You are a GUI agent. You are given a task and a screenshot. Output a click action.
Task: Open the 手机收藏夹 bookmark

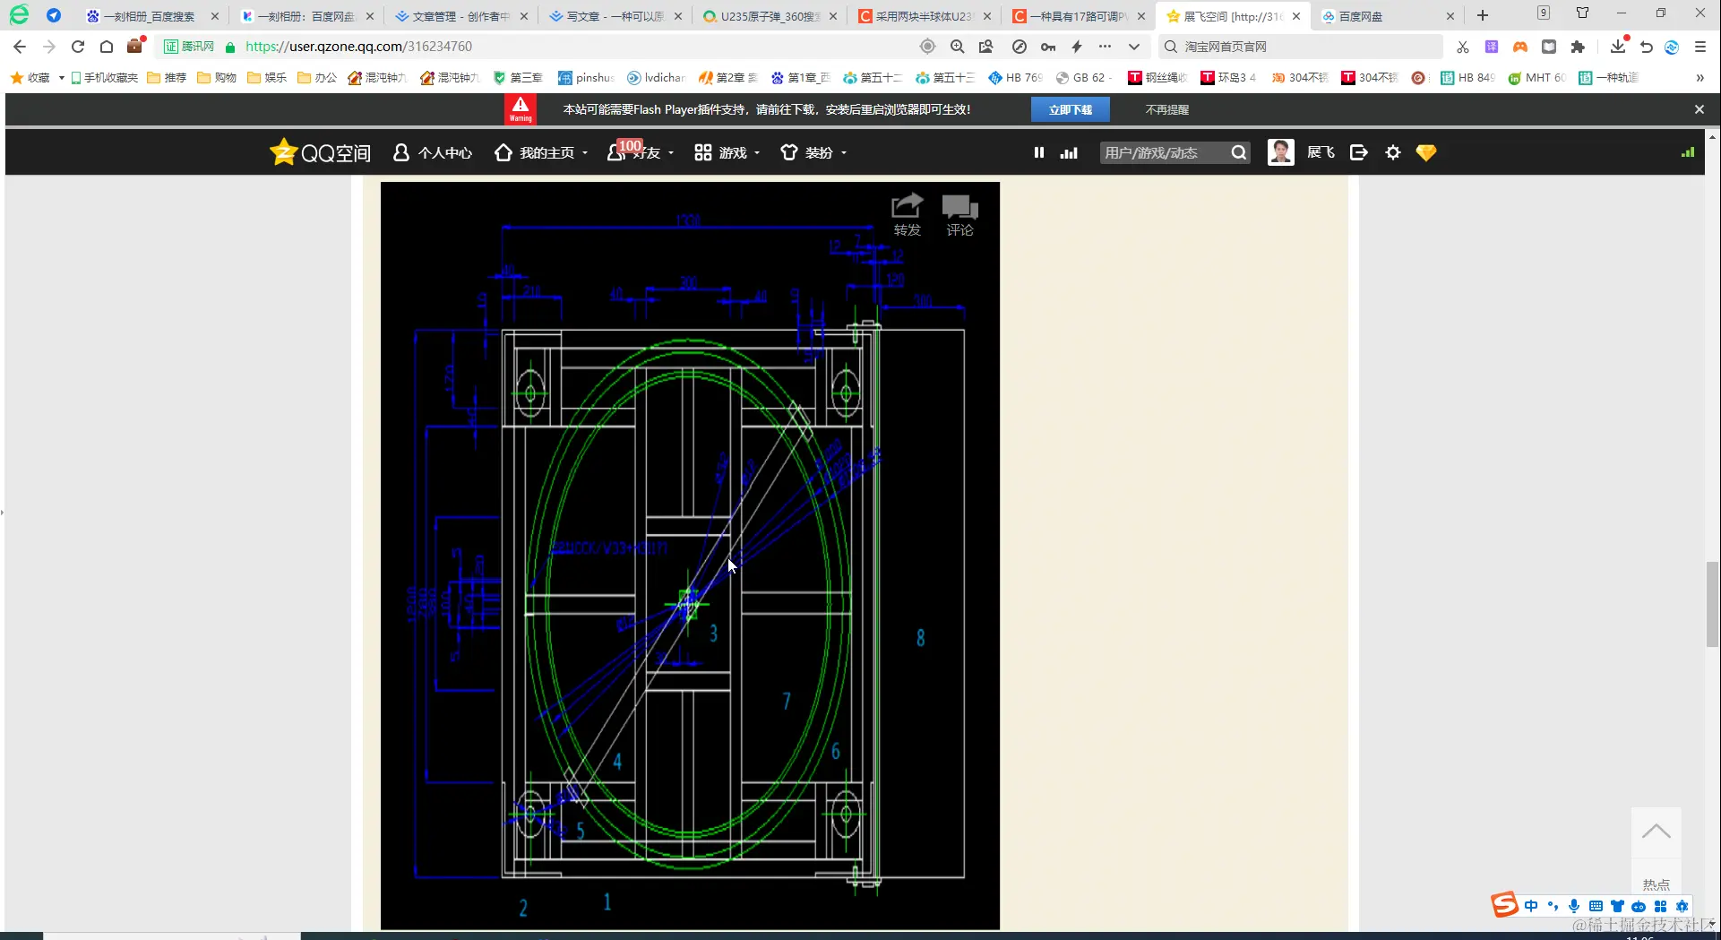pos(104,78)
